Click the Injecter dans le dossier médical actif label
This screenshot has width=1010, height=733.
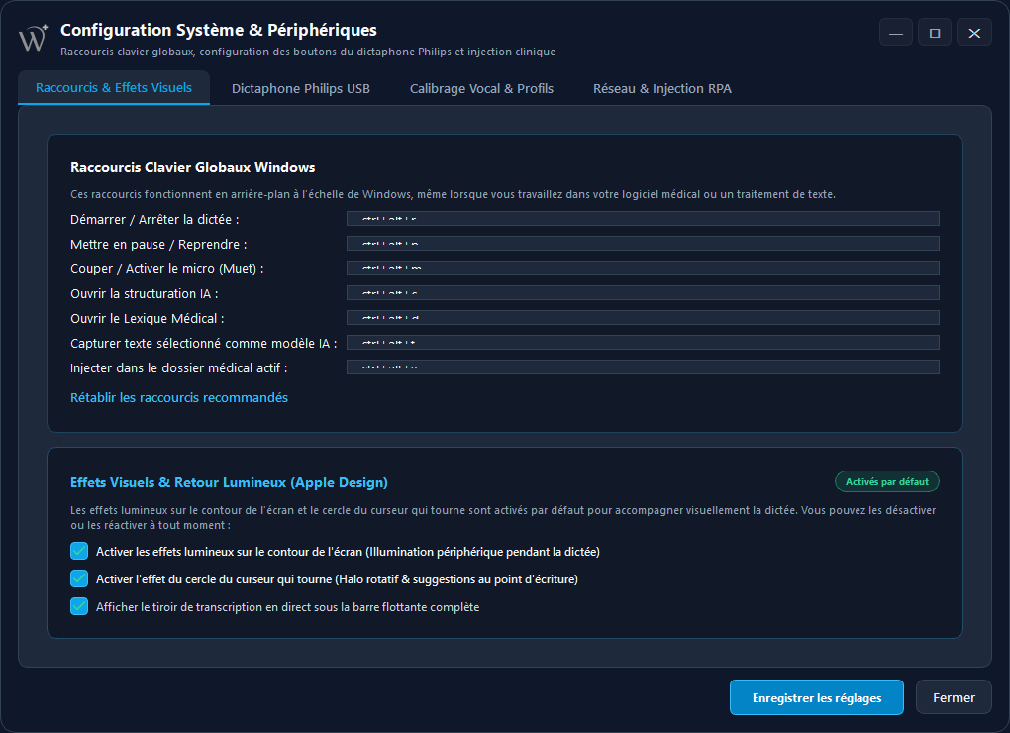179,367
